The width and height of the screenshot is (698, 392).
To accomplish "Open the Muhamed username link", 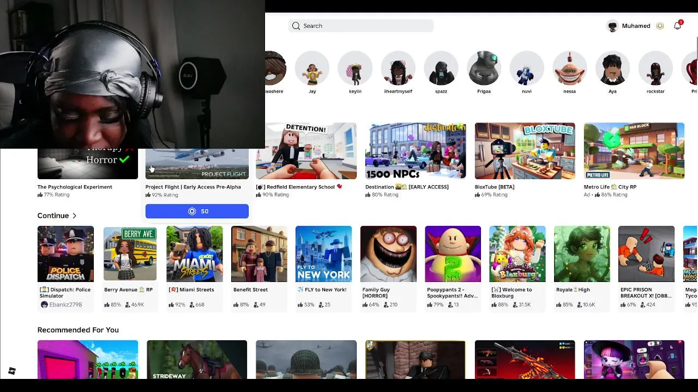I will pyautogui.click(x=636, y=26).
